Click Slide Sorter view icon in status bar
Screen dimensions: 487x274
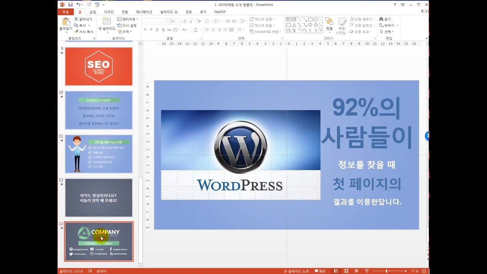(x=346, y=271)
